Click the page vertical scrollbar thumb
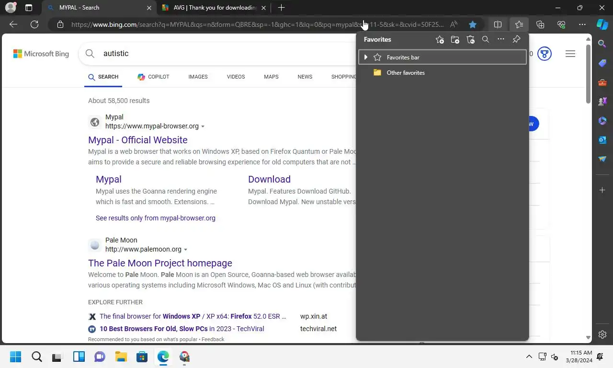This screenshot has width=613, height=368. (x=588, y=74)
